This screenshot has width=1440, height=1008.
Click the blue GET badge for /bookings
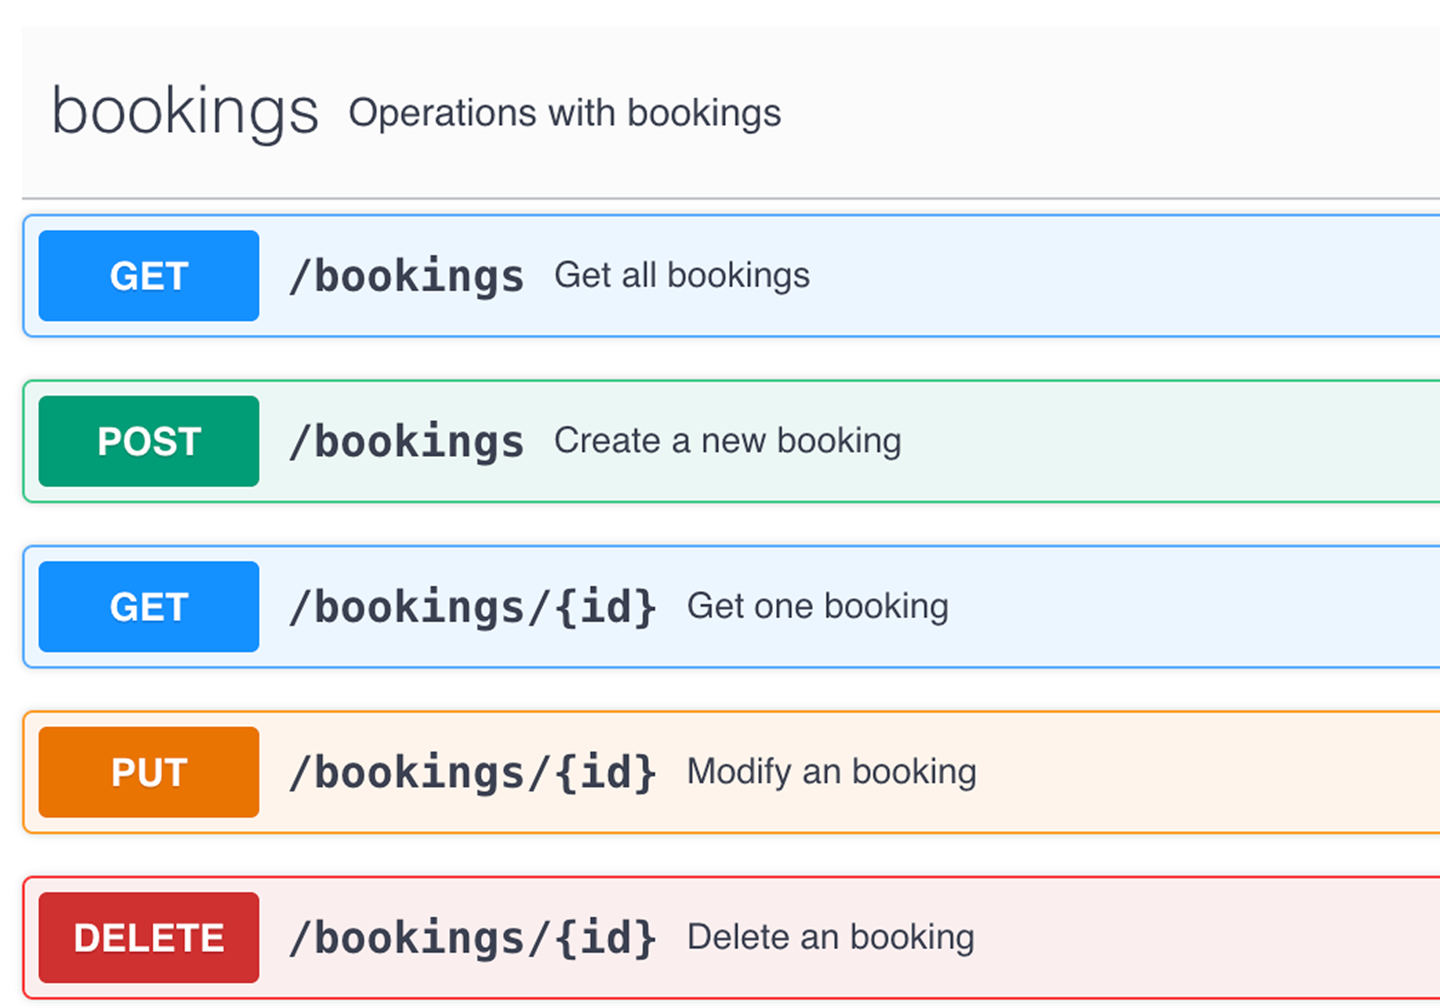[148, 276]
